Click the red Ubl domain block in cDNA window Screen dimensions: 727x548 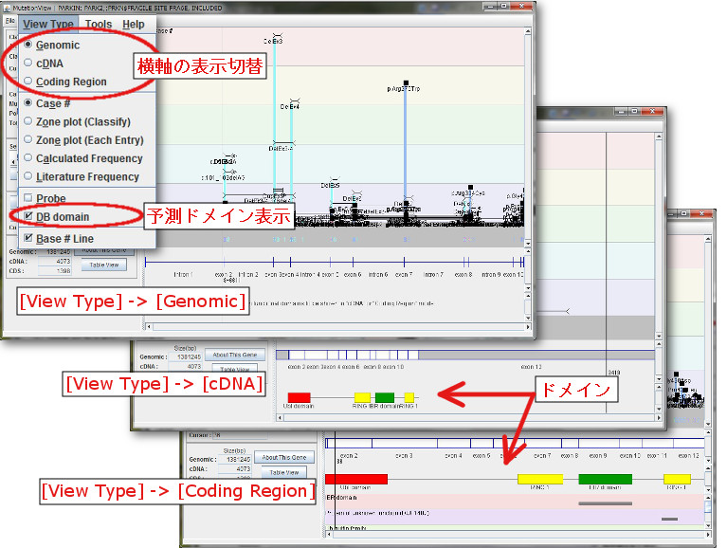(x=299, y=397)
